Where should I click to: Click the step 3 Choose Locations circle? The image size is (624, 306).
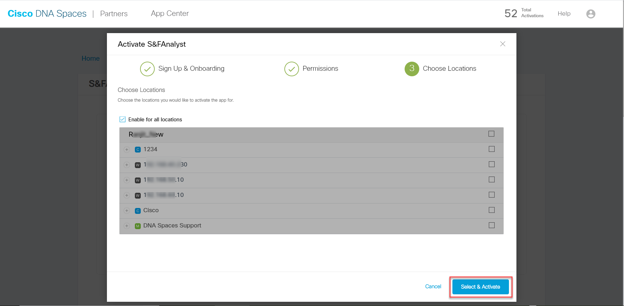[412, 69]
